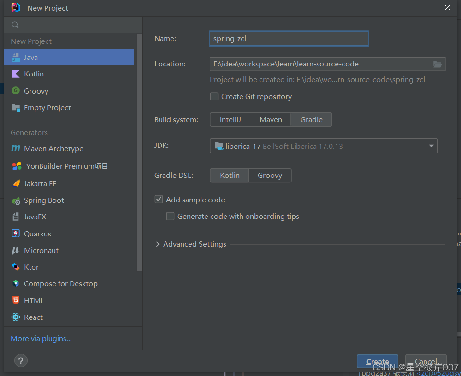This screenshot has height=376, width=461.
Task: Click the help question mark button
Action: (x=21, y=361)
